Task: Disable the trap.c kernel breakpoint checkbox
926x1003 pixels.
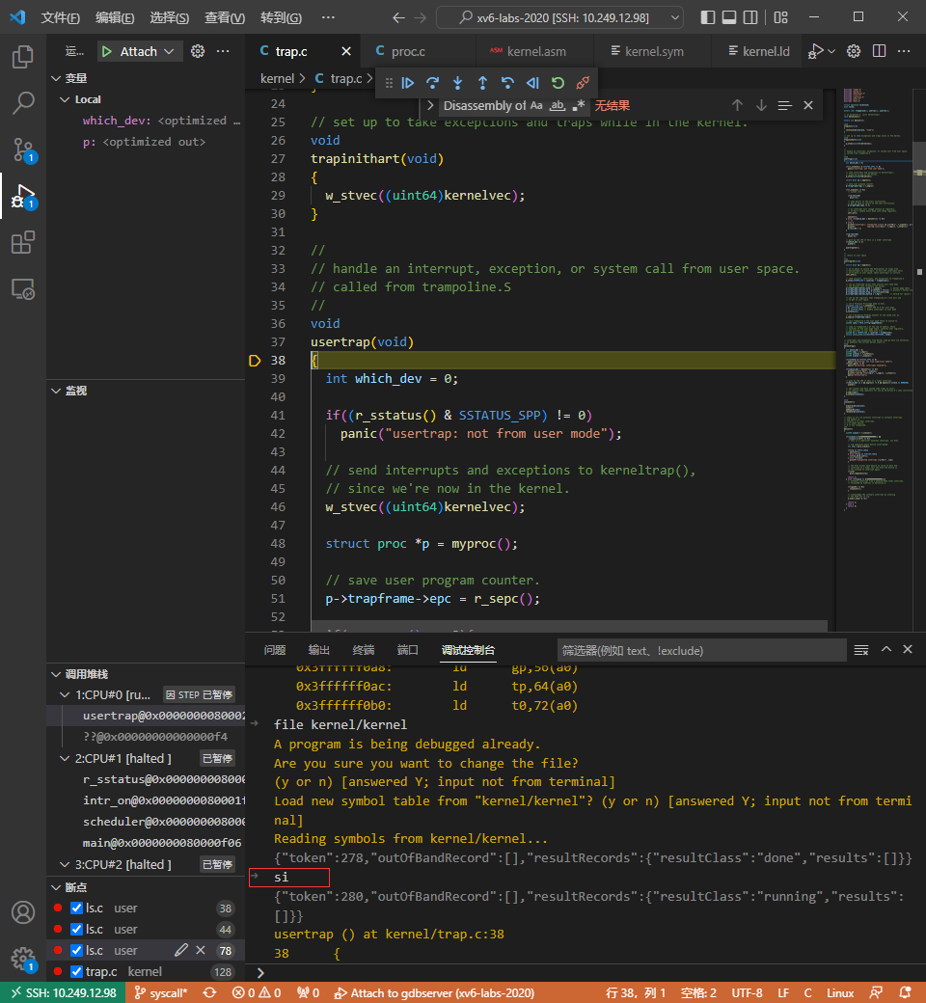Action: point(77,971)
